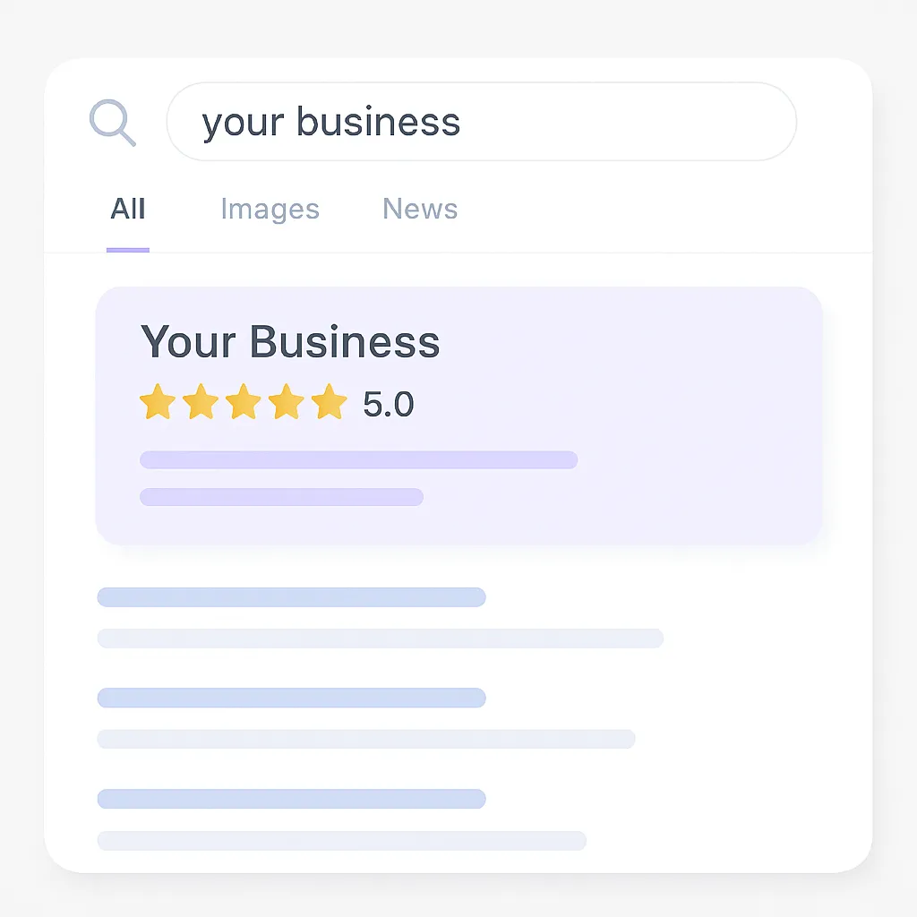Click the fifth rating star
Image resolution: width=917 pixels, height=917 pixels.
pyautogui.click(x=329, y=403)
